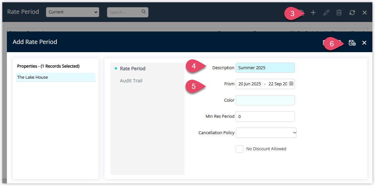Open the Cancellation Policy dropdown
375x186 pixels.
click(x=266, y=133)
